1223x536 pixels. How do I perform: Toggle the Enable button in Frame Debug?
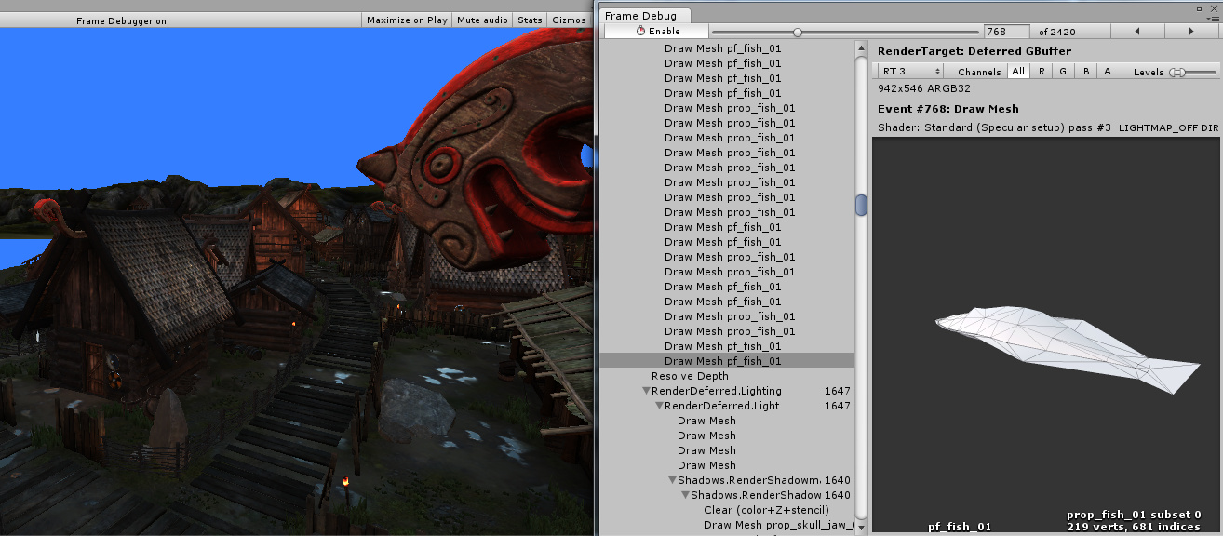(x=658, y=32)
